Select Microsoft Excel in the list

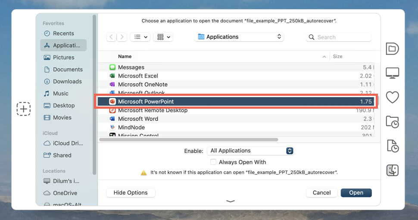point(138,76)
